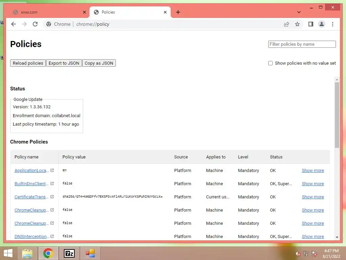Click the scrollbar up arrow
The width and height of the screenshot is (346, 260).
point(337,79)
